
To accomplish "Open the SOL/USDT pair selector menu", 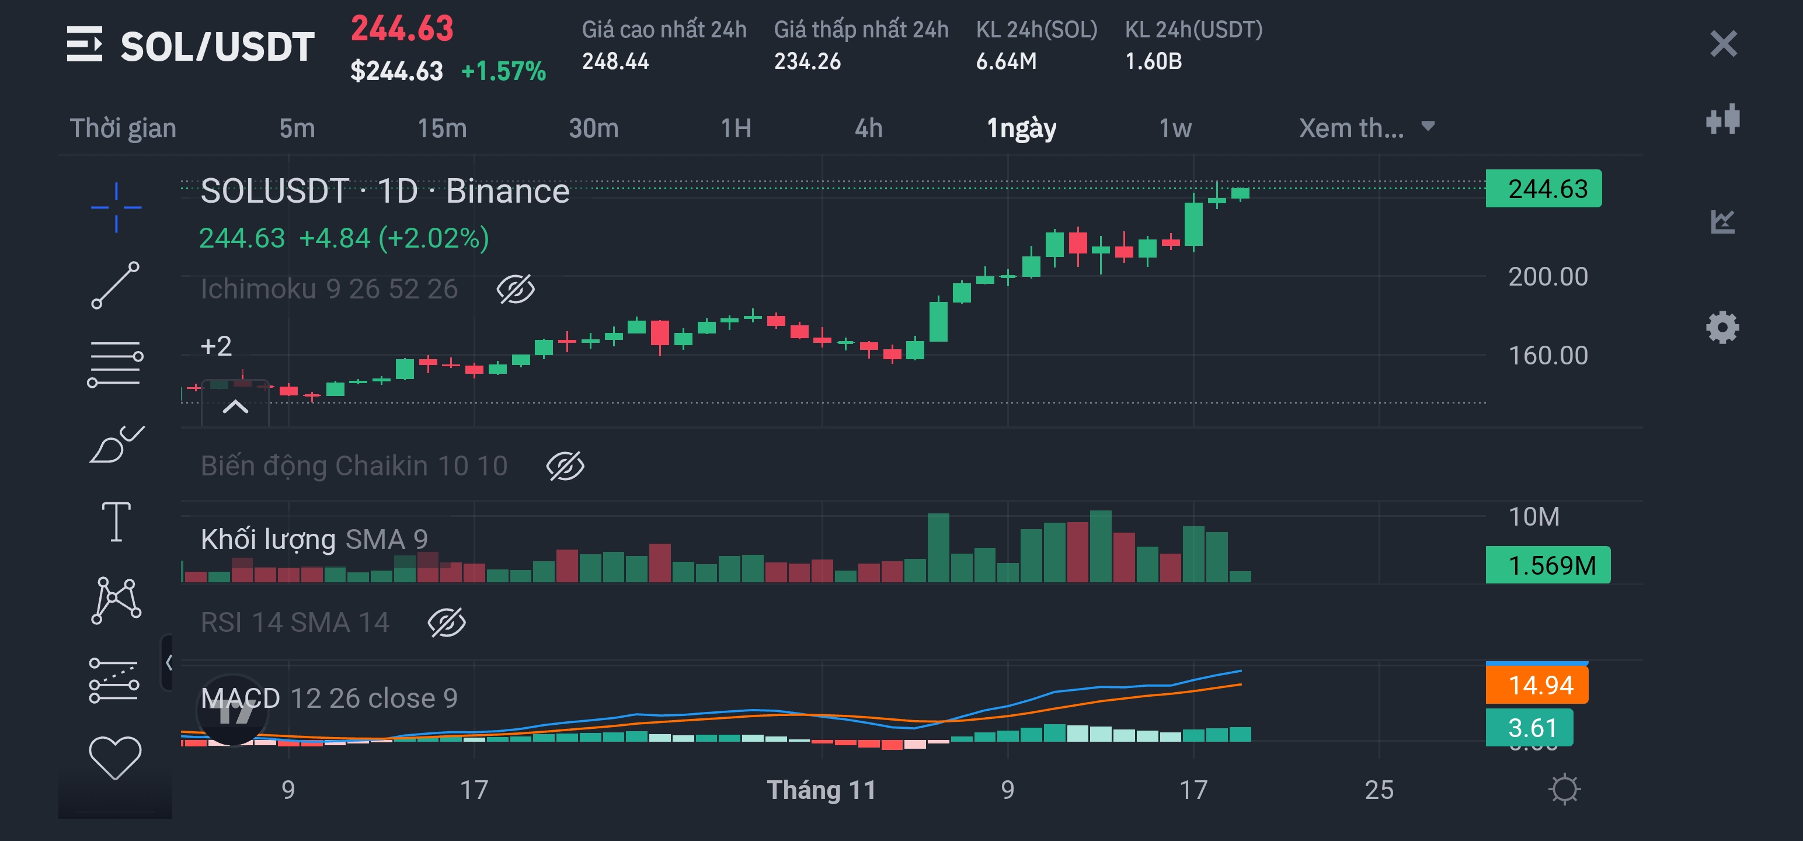I will click(85, 45).
